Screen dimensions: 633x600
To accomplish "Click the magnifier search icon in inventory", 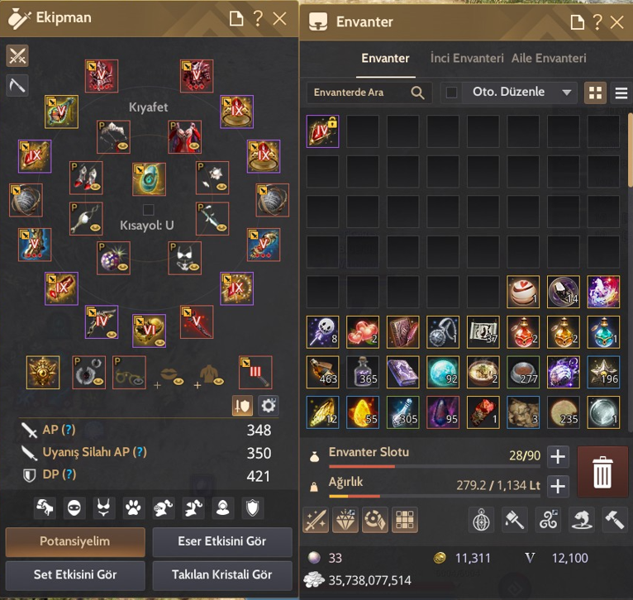I will tap(417, 93).
